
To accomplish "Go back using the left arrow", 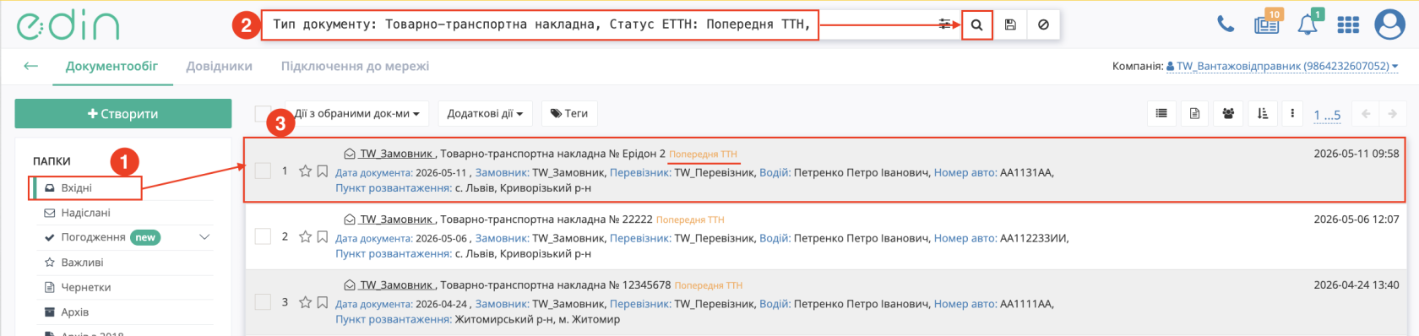I will click(x=31, y=66).
